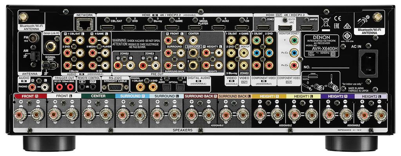This screenshot has height=156, width=401.
Task: Click the NETWORK Ethernet port
Action: click(85, 25)
